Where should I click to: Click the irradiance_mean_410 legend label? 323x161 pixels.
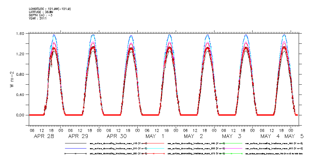tap(118, 143)
